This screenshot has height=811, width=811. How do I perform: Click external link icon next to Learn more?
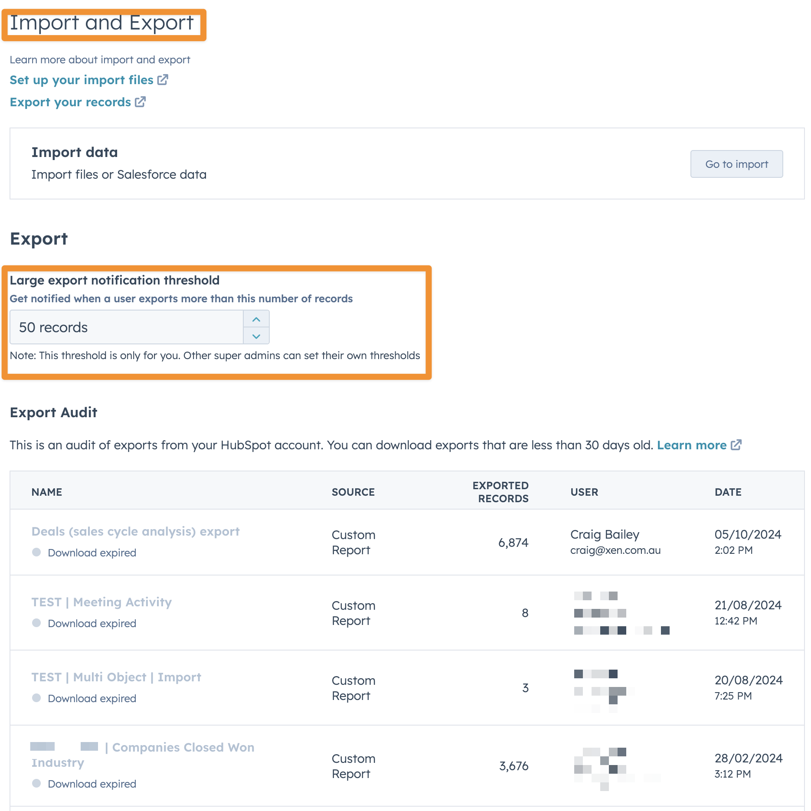(x=736, y=445)
